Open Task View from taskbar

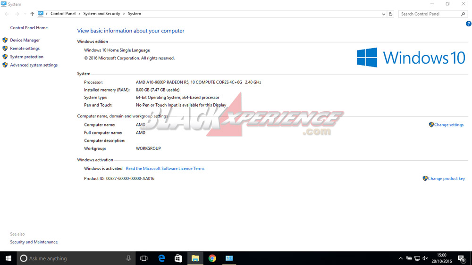[x=144, y=258]
